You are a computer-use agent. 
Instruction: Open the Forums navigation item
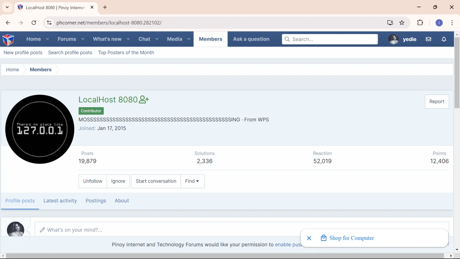pos(67,39)
